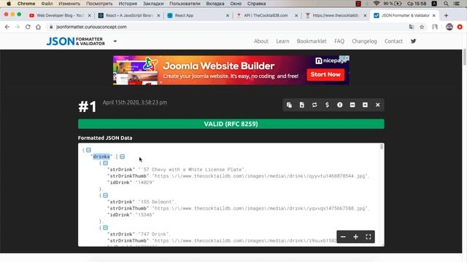Image resolution: width=467 pixels, height=262 pixels.
Task: Collapse the 155 Belmont drink object
Action: [x=105, y=196]
